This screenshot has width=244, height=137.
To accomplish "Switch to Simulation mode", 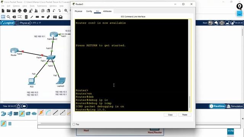I will click(235, 106).
